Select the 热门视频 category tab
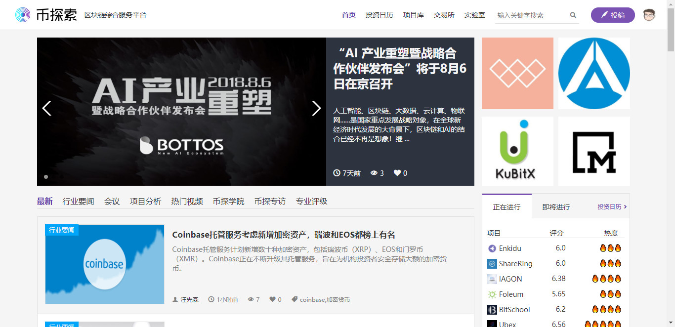This screenshot has height=327, width=675. pos(187,201)
